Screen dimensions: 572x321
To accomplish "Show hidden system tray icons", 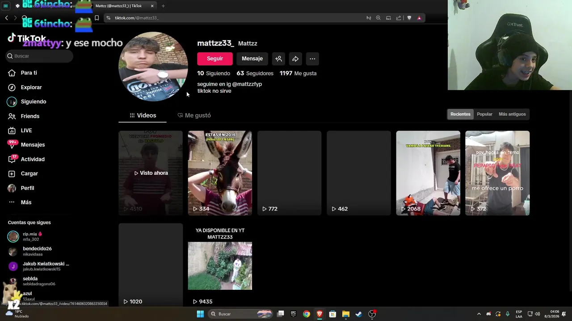I will 479,314.
